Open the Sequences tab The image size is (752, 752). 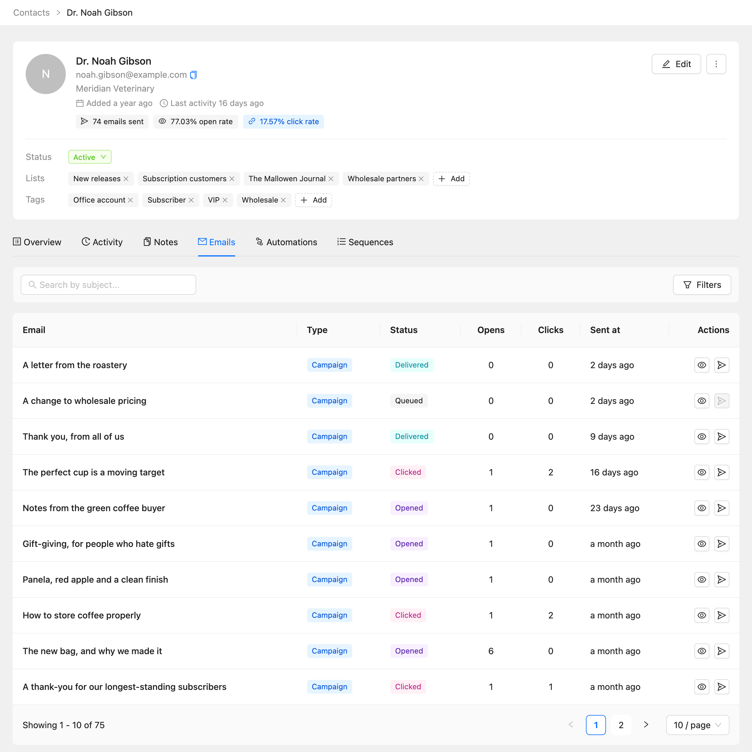tap(365, 242)
